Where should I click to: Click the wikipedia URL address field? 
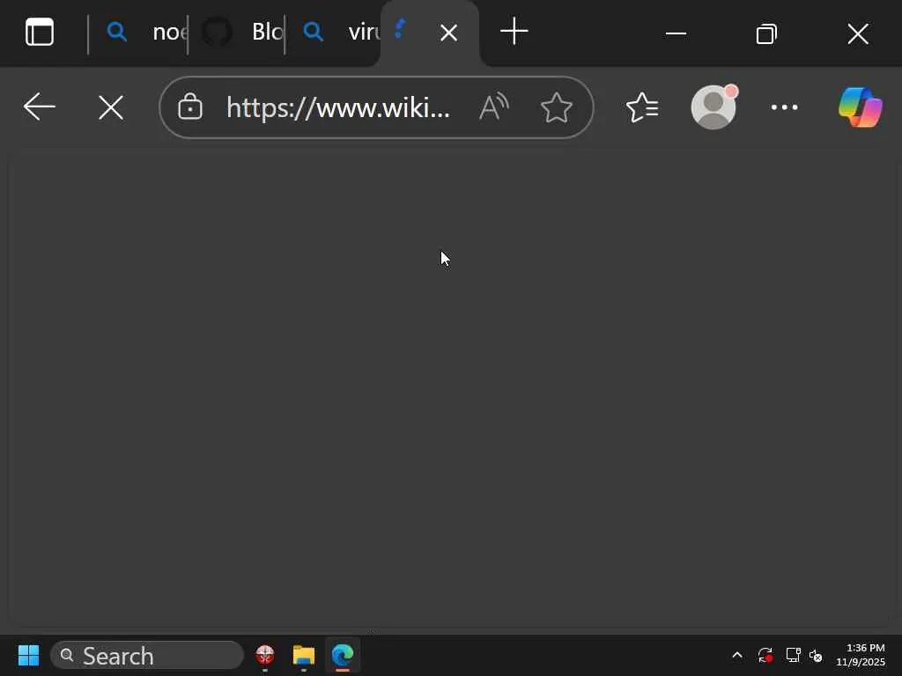point(338,107)
